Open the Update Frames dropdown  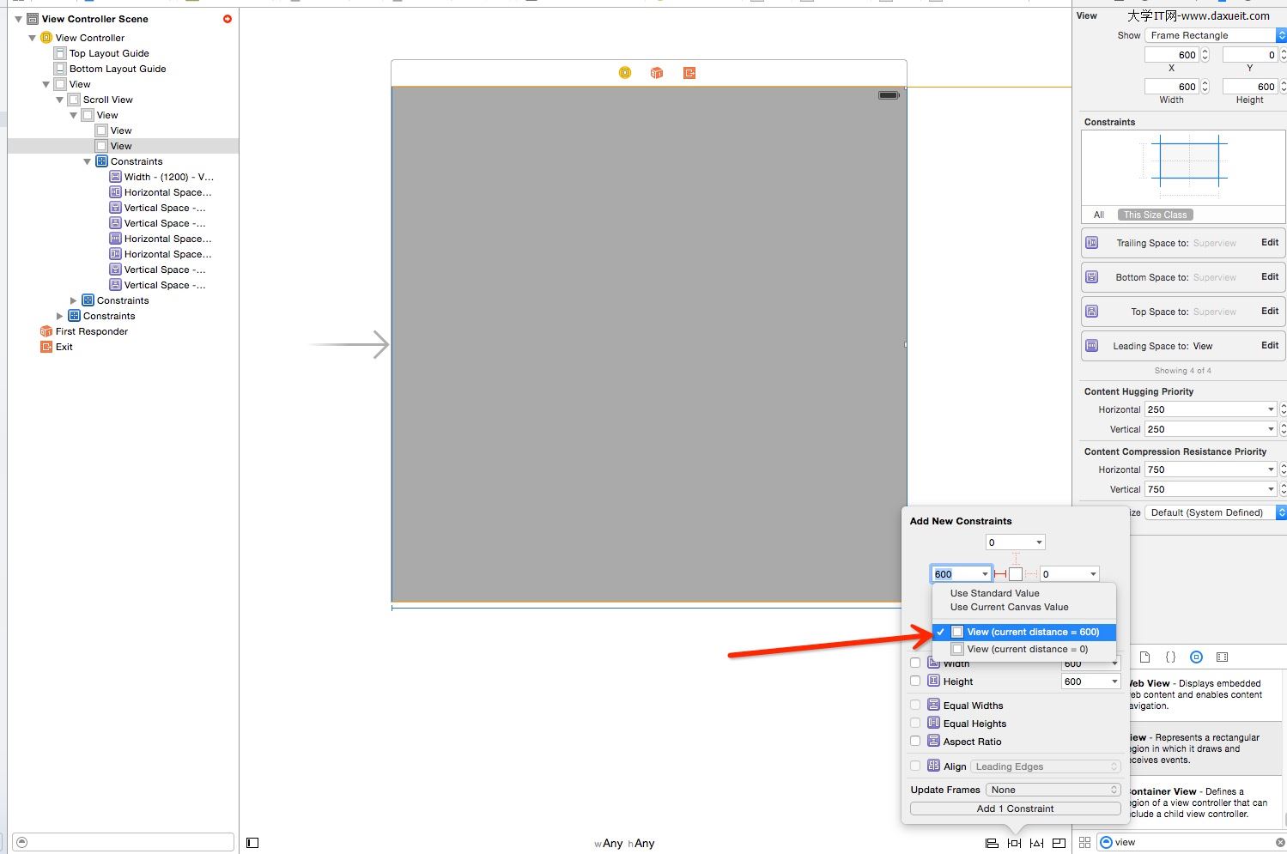click(x=1053, y=790)
